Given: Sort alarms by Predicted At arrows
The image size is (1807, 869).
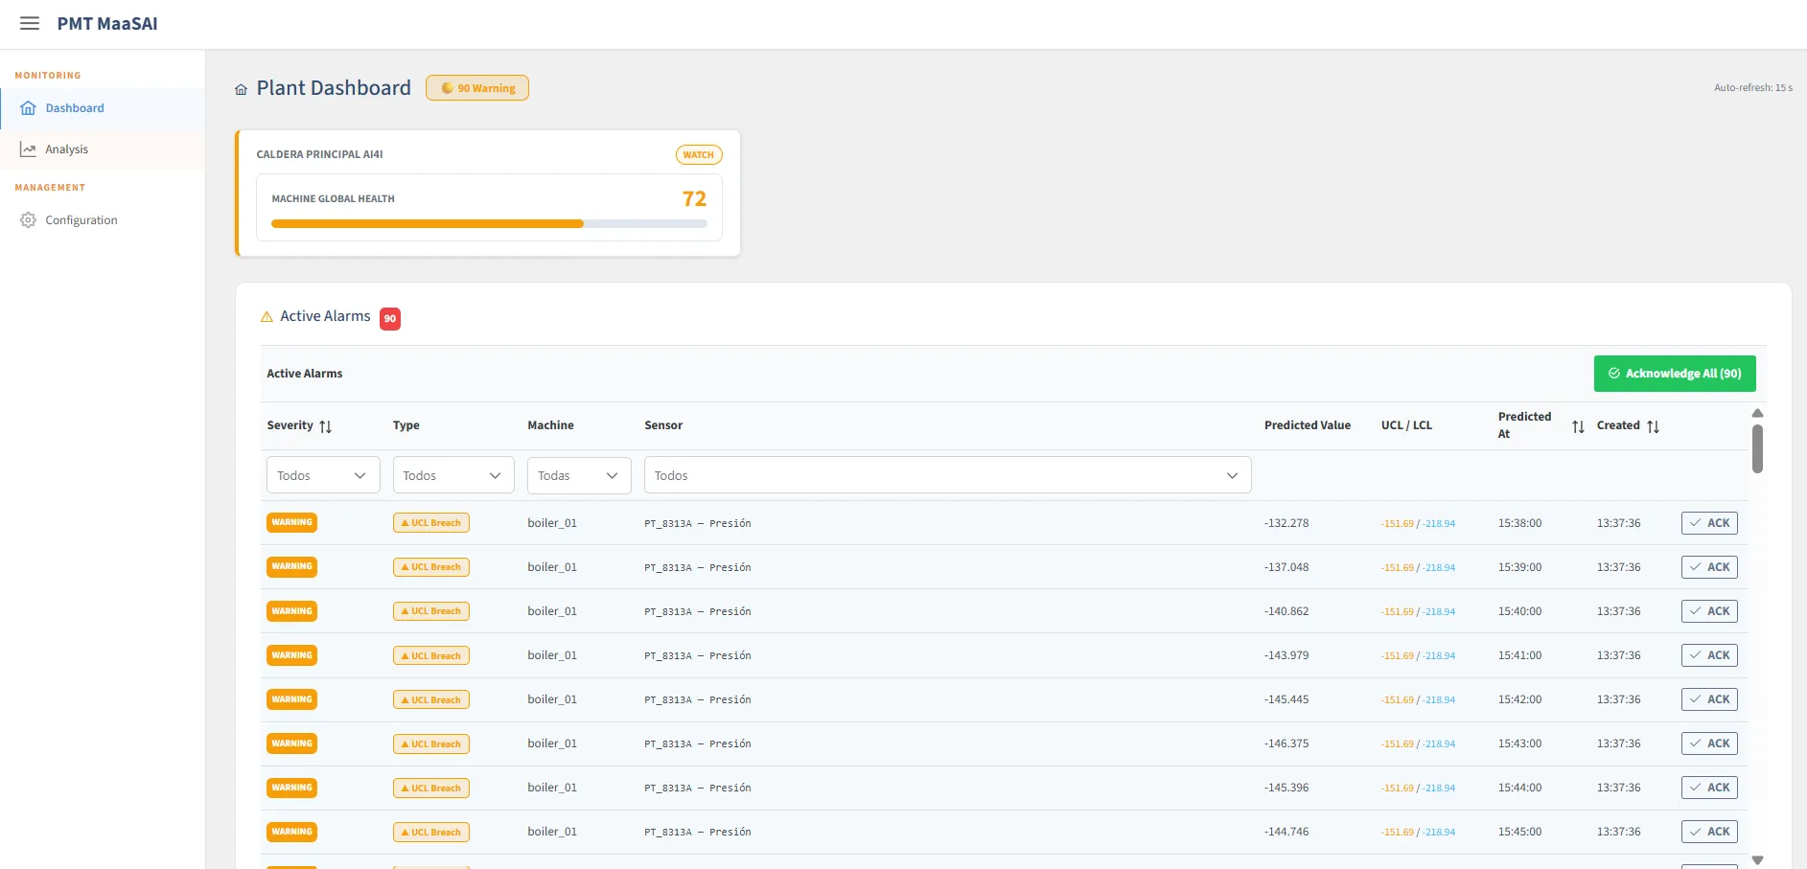Looking at the screenshot, I should [x=1578, y=426].
